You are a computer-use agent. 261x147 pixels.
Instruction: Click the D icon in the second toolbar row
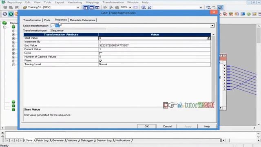pos(11,14)
